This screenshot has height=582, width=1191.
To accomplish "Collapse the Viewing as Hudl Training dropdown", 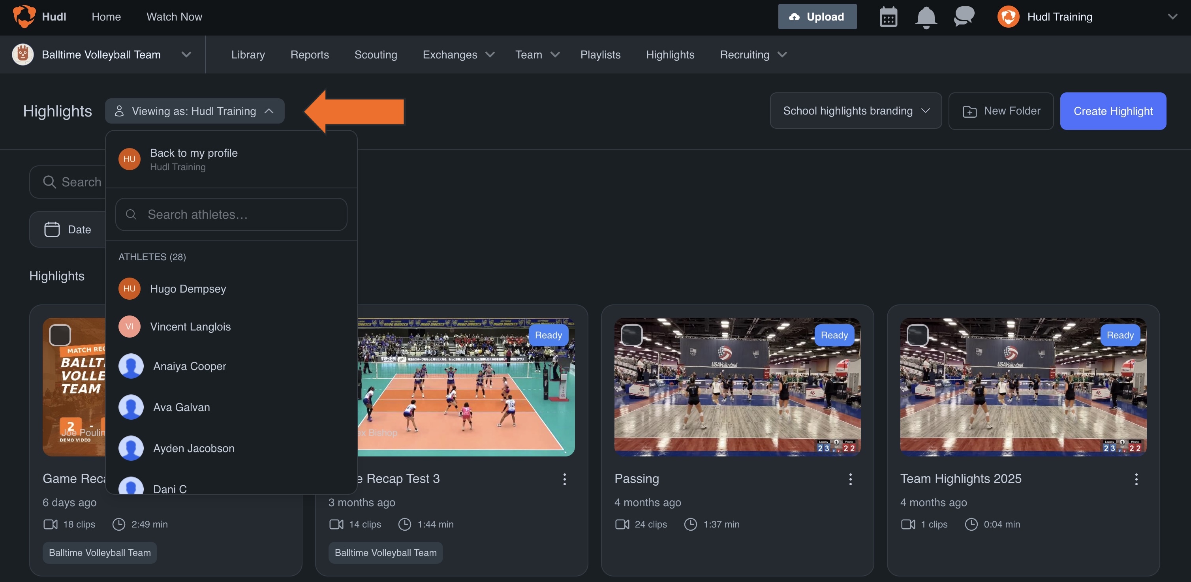I will tap(195, 111).
